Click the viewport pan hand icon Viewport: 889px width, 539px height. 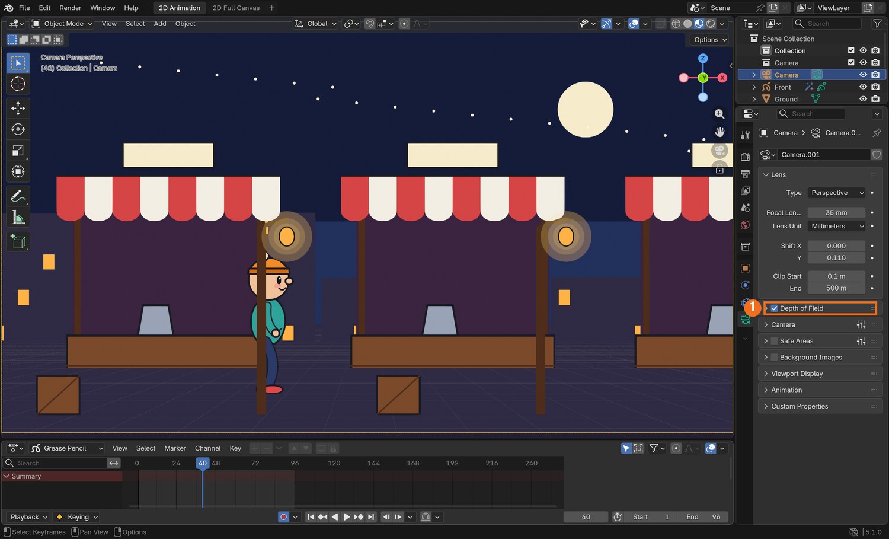tap(719, 132)
